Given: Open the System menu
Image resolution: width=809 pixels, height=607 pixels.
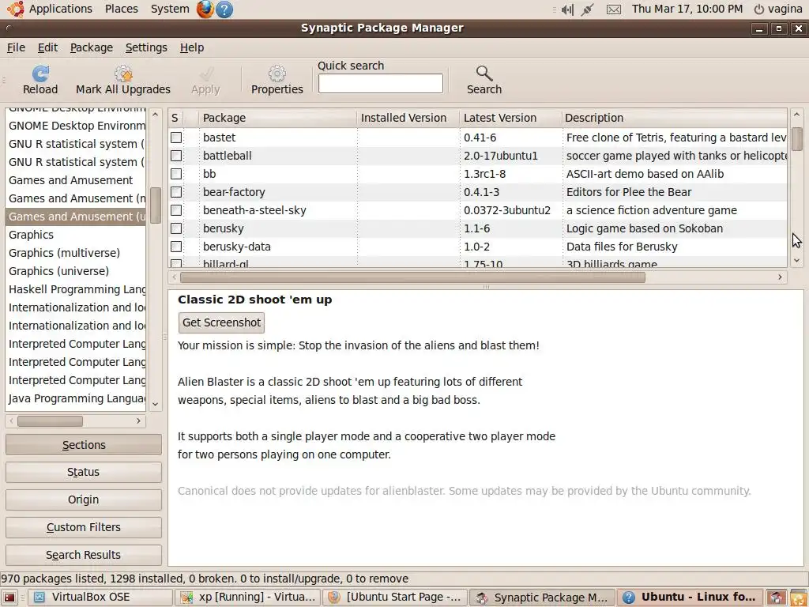Looking at the screenshot, I should coord(170,9).
